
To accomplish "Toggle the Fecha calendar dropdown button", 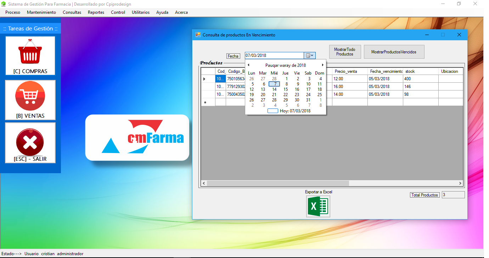I will point(309,55).
